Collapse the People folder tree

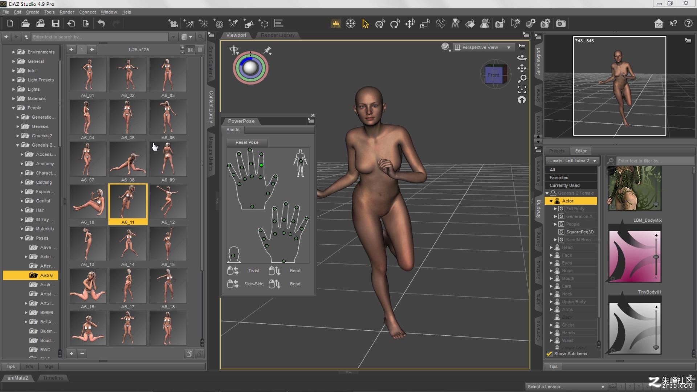(13, 108)
